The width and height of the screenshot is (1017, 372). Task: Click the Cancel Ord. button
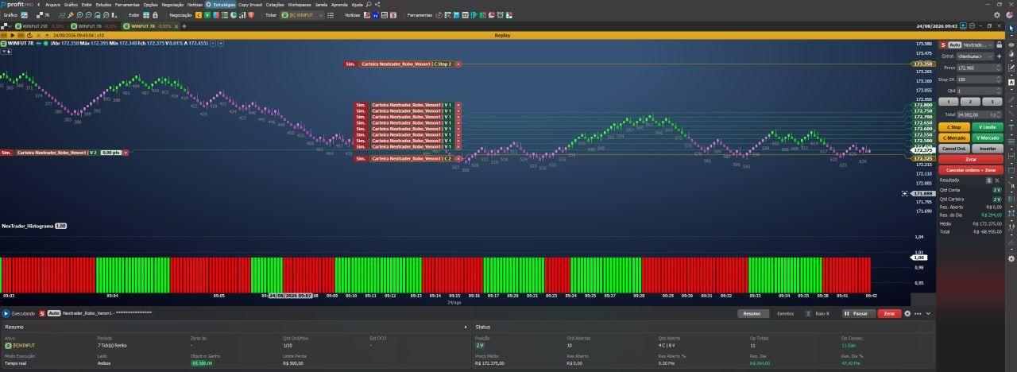954,149
